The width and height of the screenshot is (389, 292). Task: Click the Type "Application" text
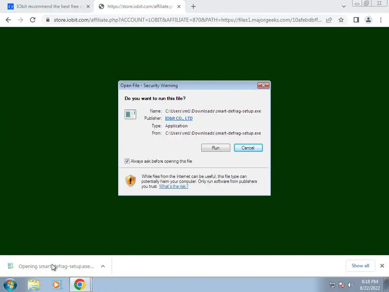pyautogui.click(x=176, y=125)
